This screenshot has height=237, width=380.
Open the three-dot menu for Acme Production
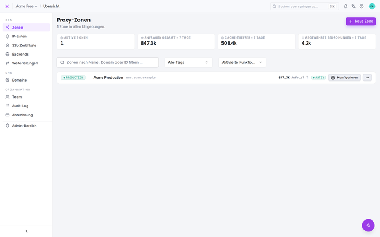pos(367,78)
